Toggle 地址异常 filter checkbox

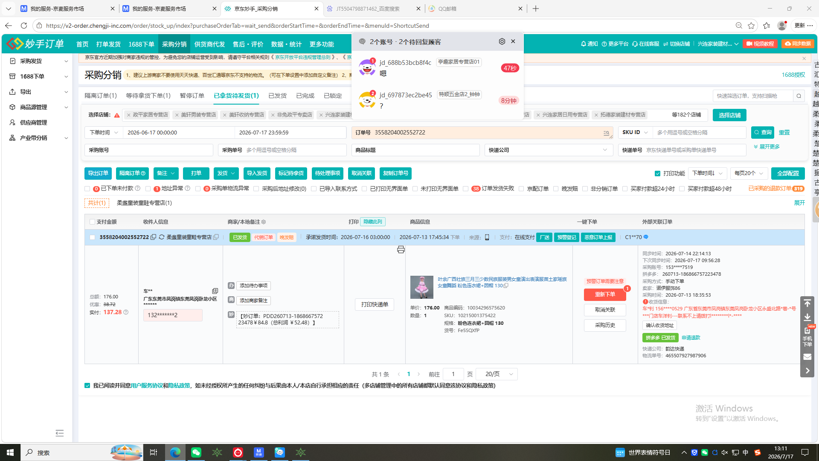[x=148, y=189]
